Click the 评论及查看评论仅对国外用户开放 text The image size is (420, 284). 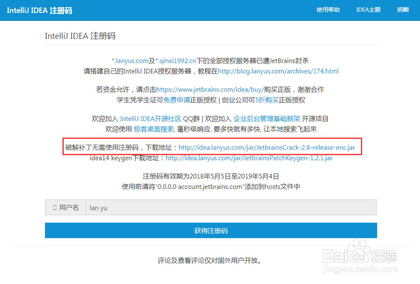click(x=209, y=260)
